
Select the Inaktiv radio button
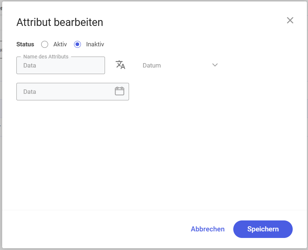(77, 44)
